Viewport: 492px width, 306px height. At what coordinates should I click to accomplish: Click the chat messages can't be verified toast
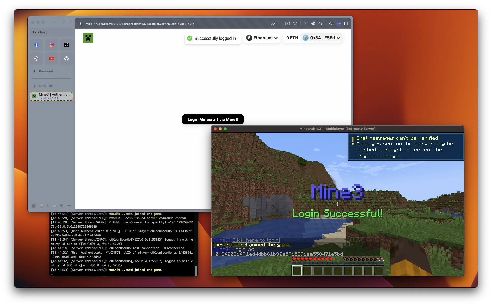point(406,147)
